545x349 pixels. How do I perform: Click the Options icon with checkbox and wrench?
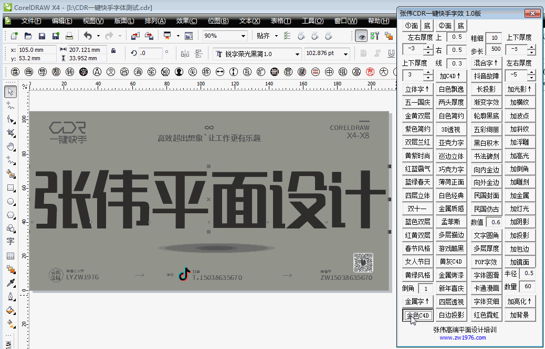375,36
